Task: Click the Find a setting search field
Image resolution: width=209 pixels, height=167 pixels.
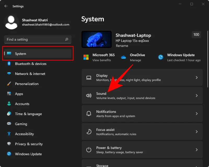Action: tap(37, 39)
